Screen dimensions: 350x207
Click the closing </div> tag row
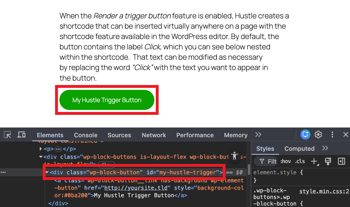coord(59,203)
